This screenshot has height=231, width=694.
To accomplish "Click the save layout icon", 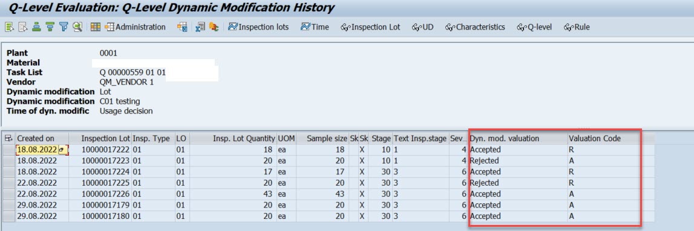I will coord(182,27).
